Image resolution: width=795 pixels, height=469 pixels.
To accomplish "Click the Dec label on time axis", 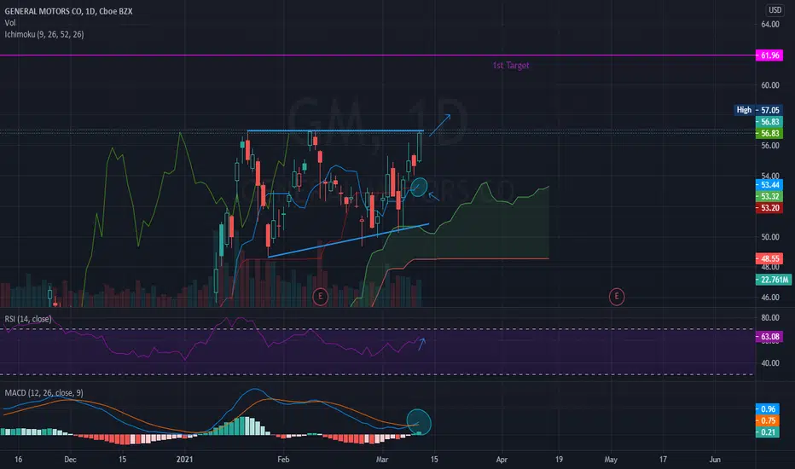I will 70,460.
